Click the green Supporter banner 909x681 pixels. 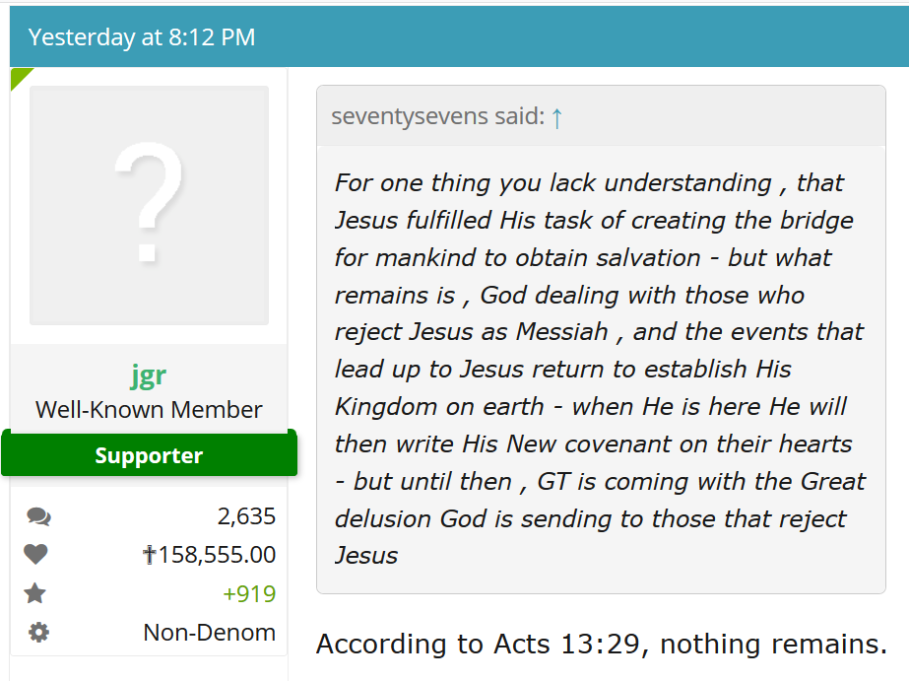point(149,455)
